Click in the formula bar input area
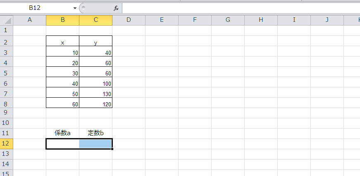Viewport: 360px width, 176px height. (241, 8)
